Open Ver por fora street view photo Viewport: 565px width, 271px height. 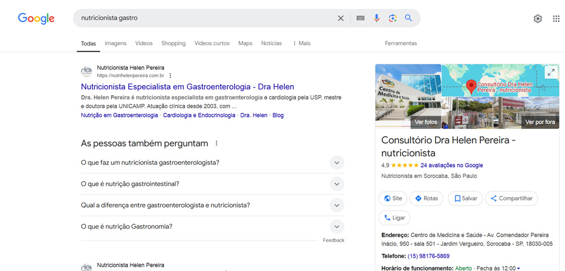540,122
